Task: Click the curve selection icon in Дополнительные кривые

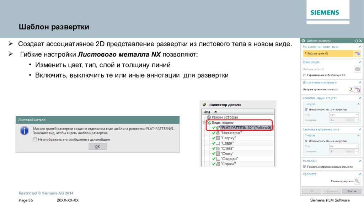Action: (x=358, y=89)
